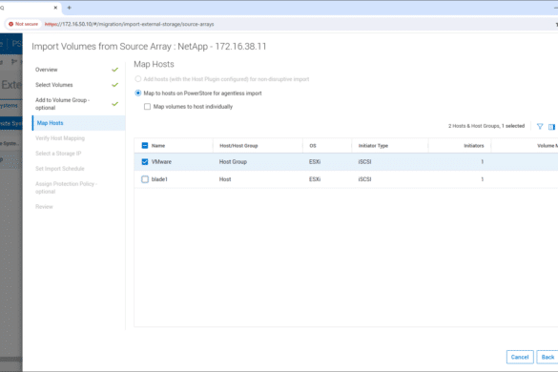The width and height of the screenshot is (558, 372).
Task: Click the browser address bar URL
Action: click(x=129, y=24)
